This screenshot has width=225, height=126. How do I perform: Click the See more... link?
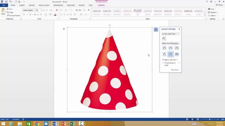[x=175, y=70]
